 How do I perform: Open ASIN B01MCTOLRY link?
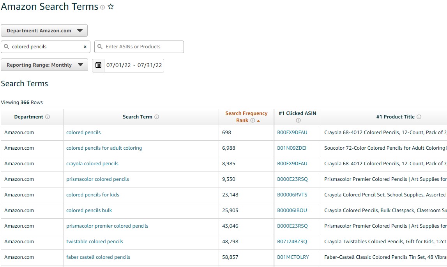(x=293, y=257)
